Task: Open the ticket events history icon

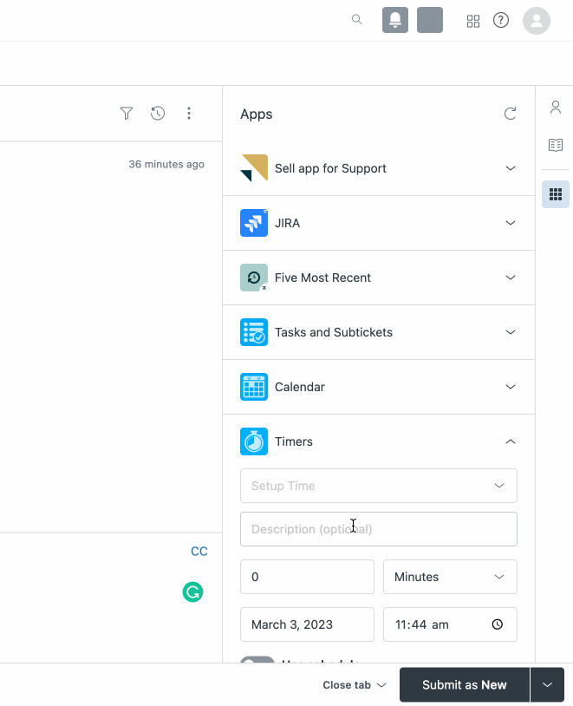Action: click(x=158, y=113)
